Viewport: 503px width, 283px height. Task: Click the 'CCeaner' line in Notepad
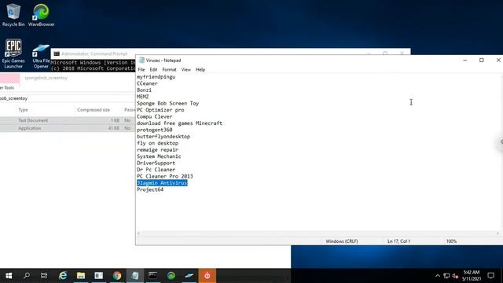point(147,83)
